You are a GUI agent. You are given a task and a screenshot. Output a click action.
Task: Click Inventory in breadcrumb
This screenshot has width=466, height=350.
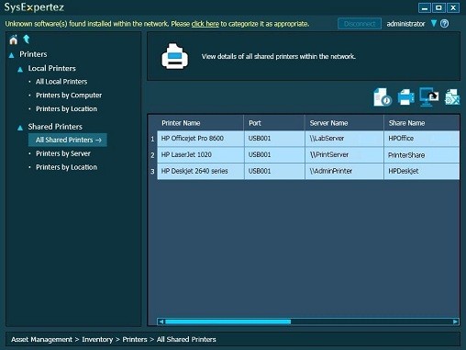tap(97, 339)
